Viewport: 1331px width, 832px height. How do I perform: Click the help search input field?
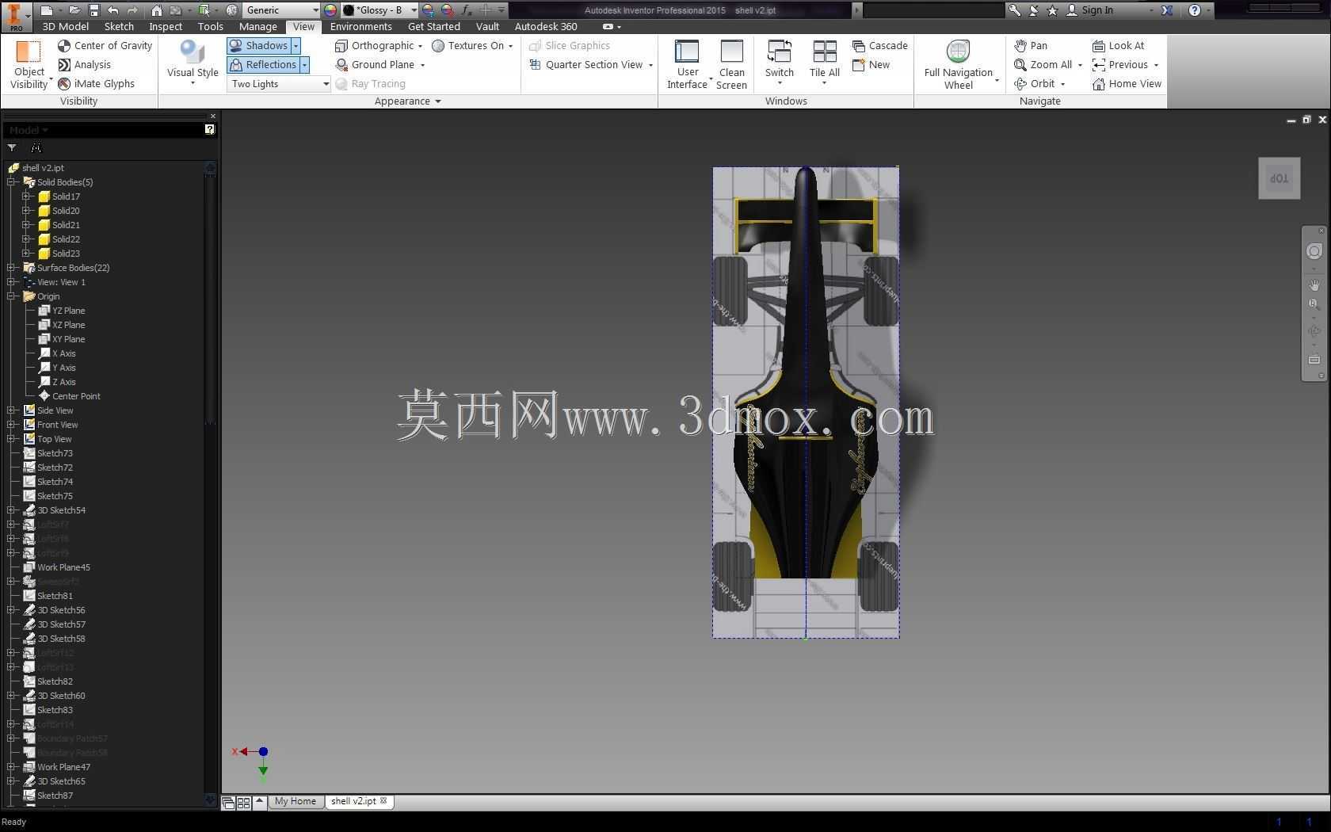pyautogui.click(x=932, y=10)
